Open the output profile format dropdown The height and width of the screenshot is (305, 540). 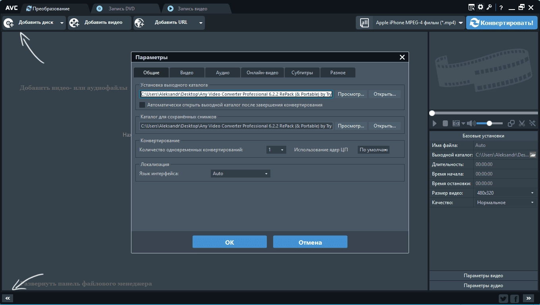pyautogui.click(x=461, y=23)
